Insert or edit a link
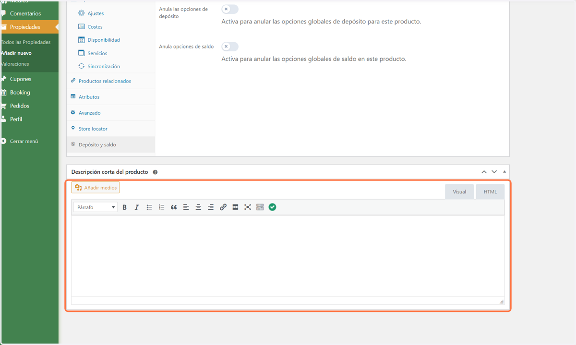This screenshot has width=576, height=345. 223,207
